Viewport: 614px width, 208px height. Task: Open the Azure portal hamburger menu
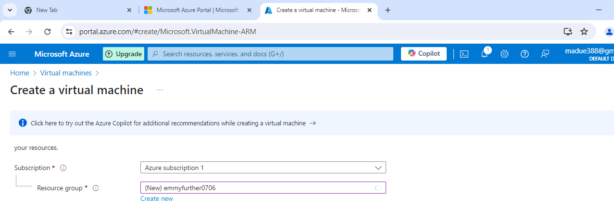click(x=13, y=54)
